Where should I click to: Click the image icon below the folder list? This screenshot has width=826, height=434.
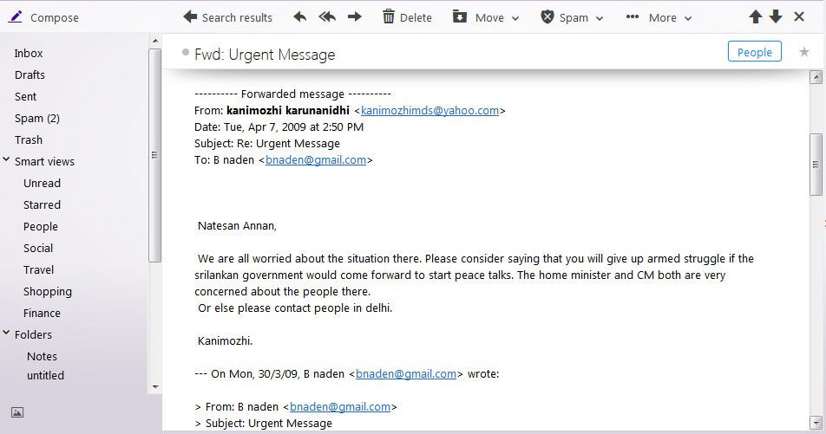pyautogui.click(x=17, y=412)
